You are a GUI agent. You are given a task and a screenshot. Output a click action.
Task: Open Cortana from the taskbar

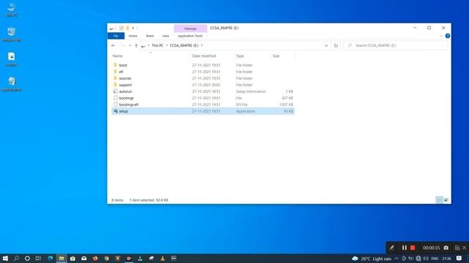27,258
